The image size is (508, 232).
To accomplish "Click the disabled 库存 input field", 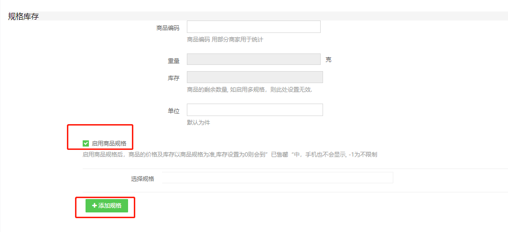I will point(255,77).
